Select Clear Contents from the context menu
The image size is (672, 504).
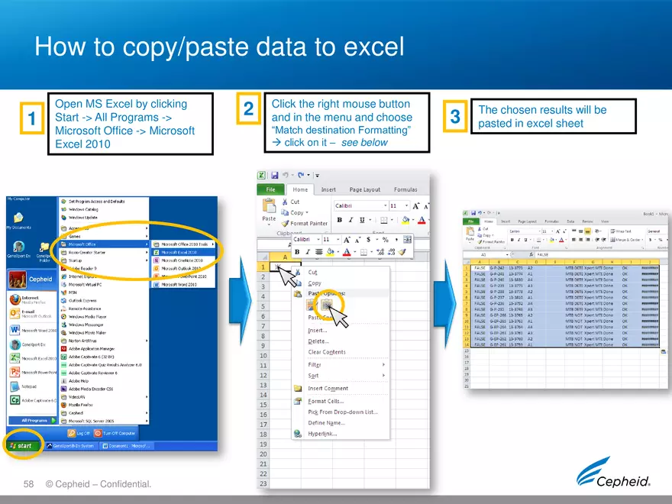[x=326, y=352]
